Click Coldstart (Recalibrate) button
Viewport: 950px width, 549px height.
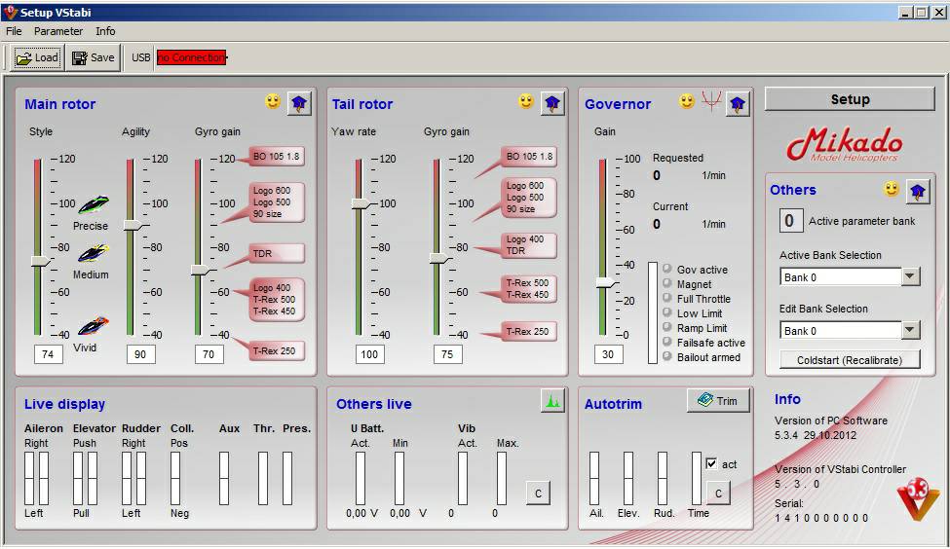pyautogui.click(x=850, y=360)
